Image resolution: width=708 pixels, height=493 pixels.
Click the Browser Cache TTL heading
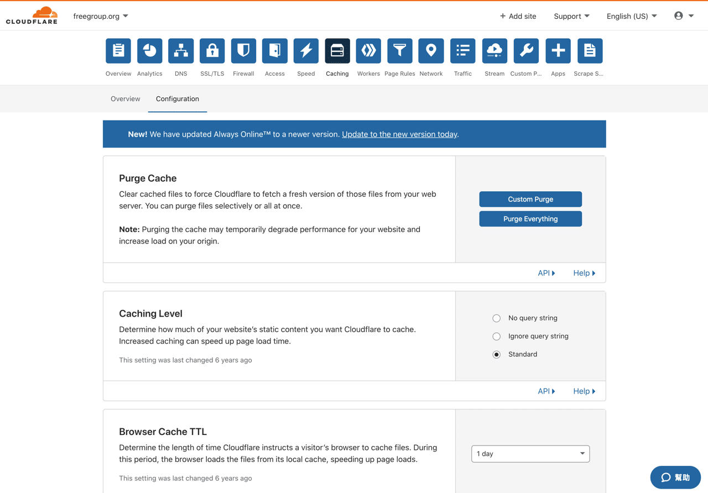[163, 432]
